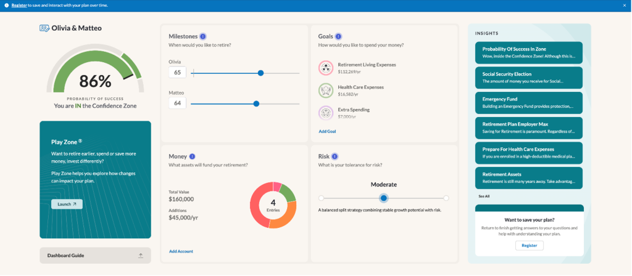The width and height of the screenshot is (632, 276).
Task: Click the Add Goal link
Action: tap(327, 131)
